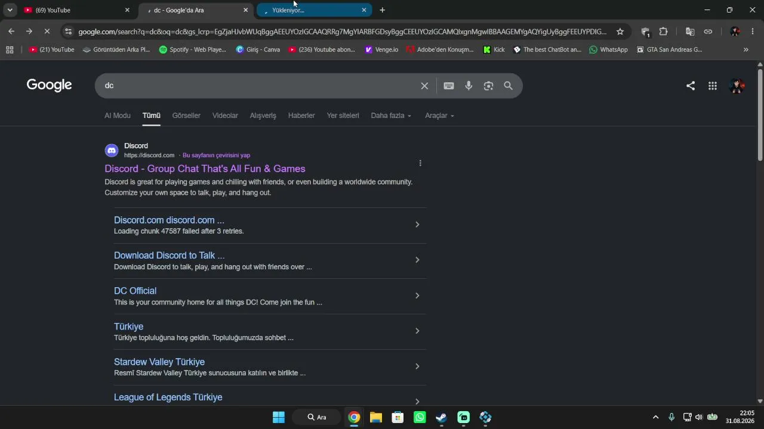764x429 pixels.
Task: Open the GTA San Andreas bookmark
Action: 669,50
